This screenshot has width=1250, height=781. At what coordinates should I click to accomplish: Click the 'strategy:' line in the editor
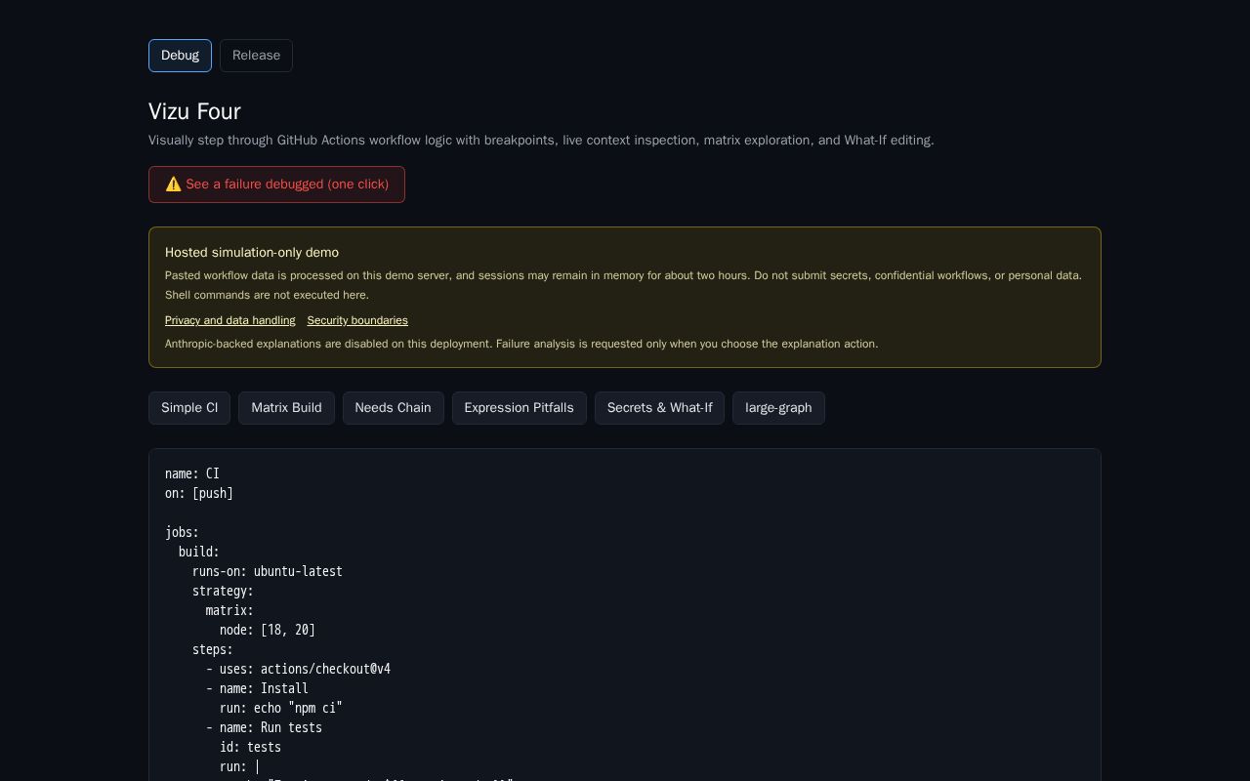(x=223, y=591)
